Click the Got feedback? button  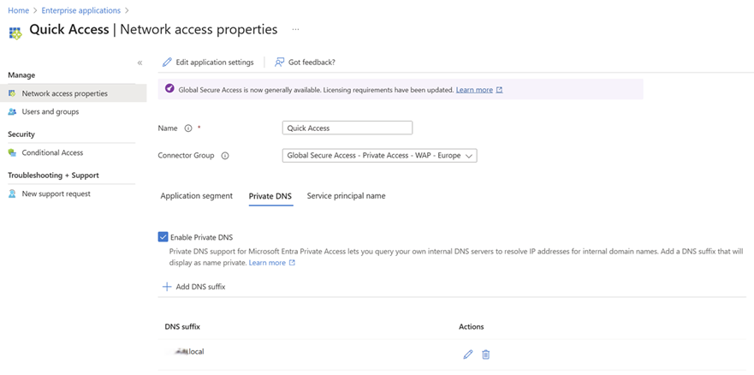coord(305,62)
